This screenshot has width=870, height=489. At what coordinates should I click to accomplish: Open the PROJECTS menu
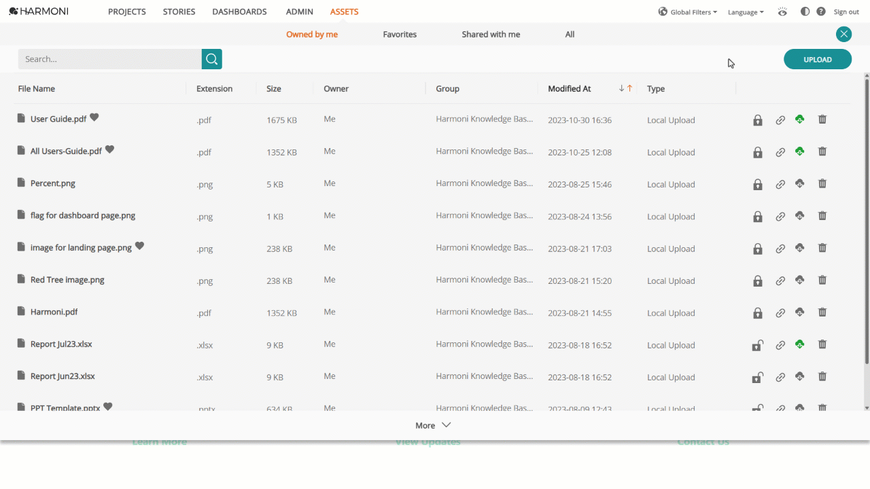127,12
